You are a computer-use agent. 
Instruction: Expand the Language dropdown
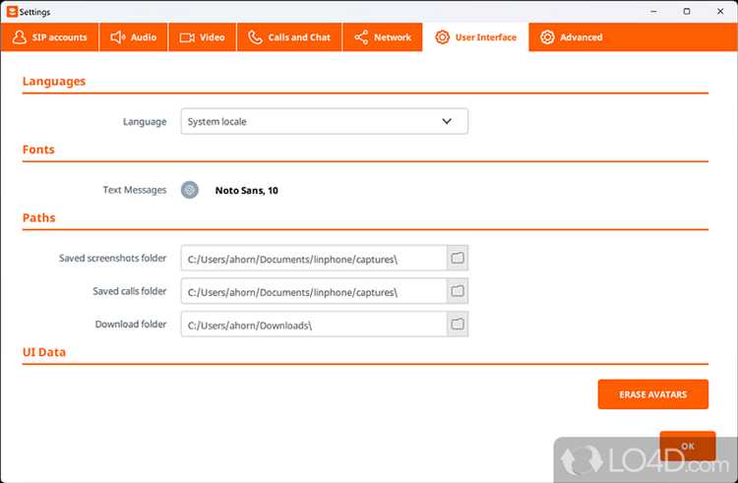tap(325, 121)
